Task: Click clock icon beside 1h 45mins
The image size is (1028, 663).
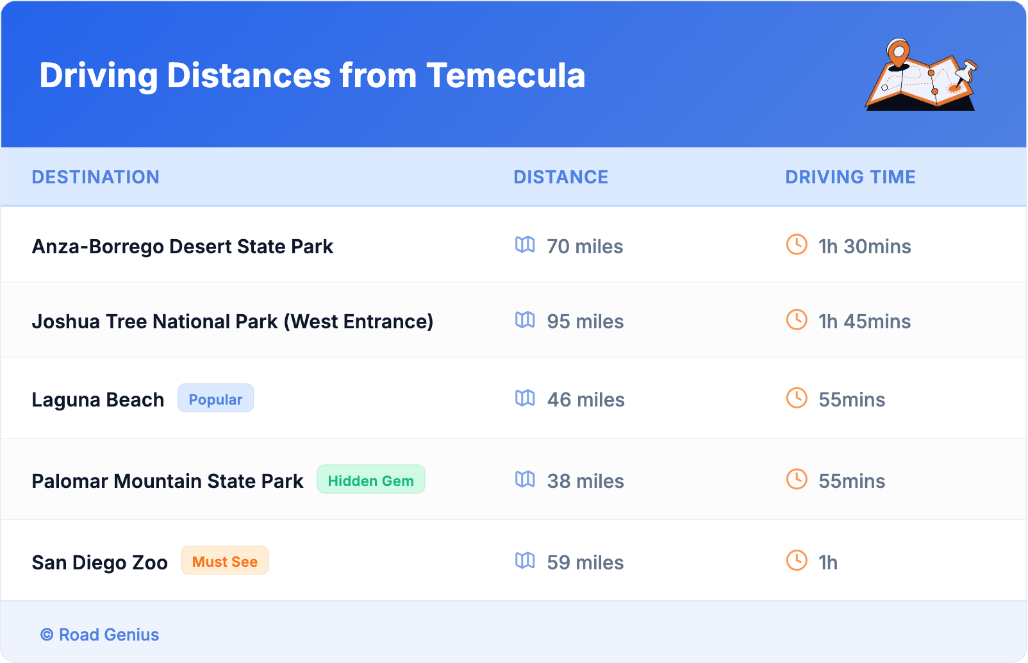Action: pyautogui.click(x=797, y=319)
